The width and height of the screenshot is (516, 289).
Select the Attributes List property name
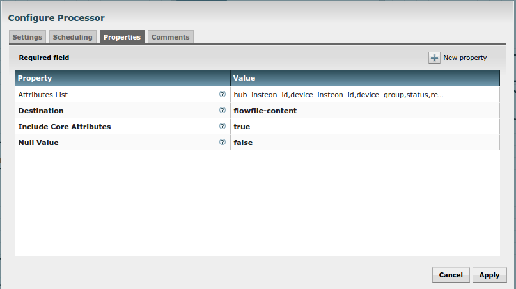43,95
